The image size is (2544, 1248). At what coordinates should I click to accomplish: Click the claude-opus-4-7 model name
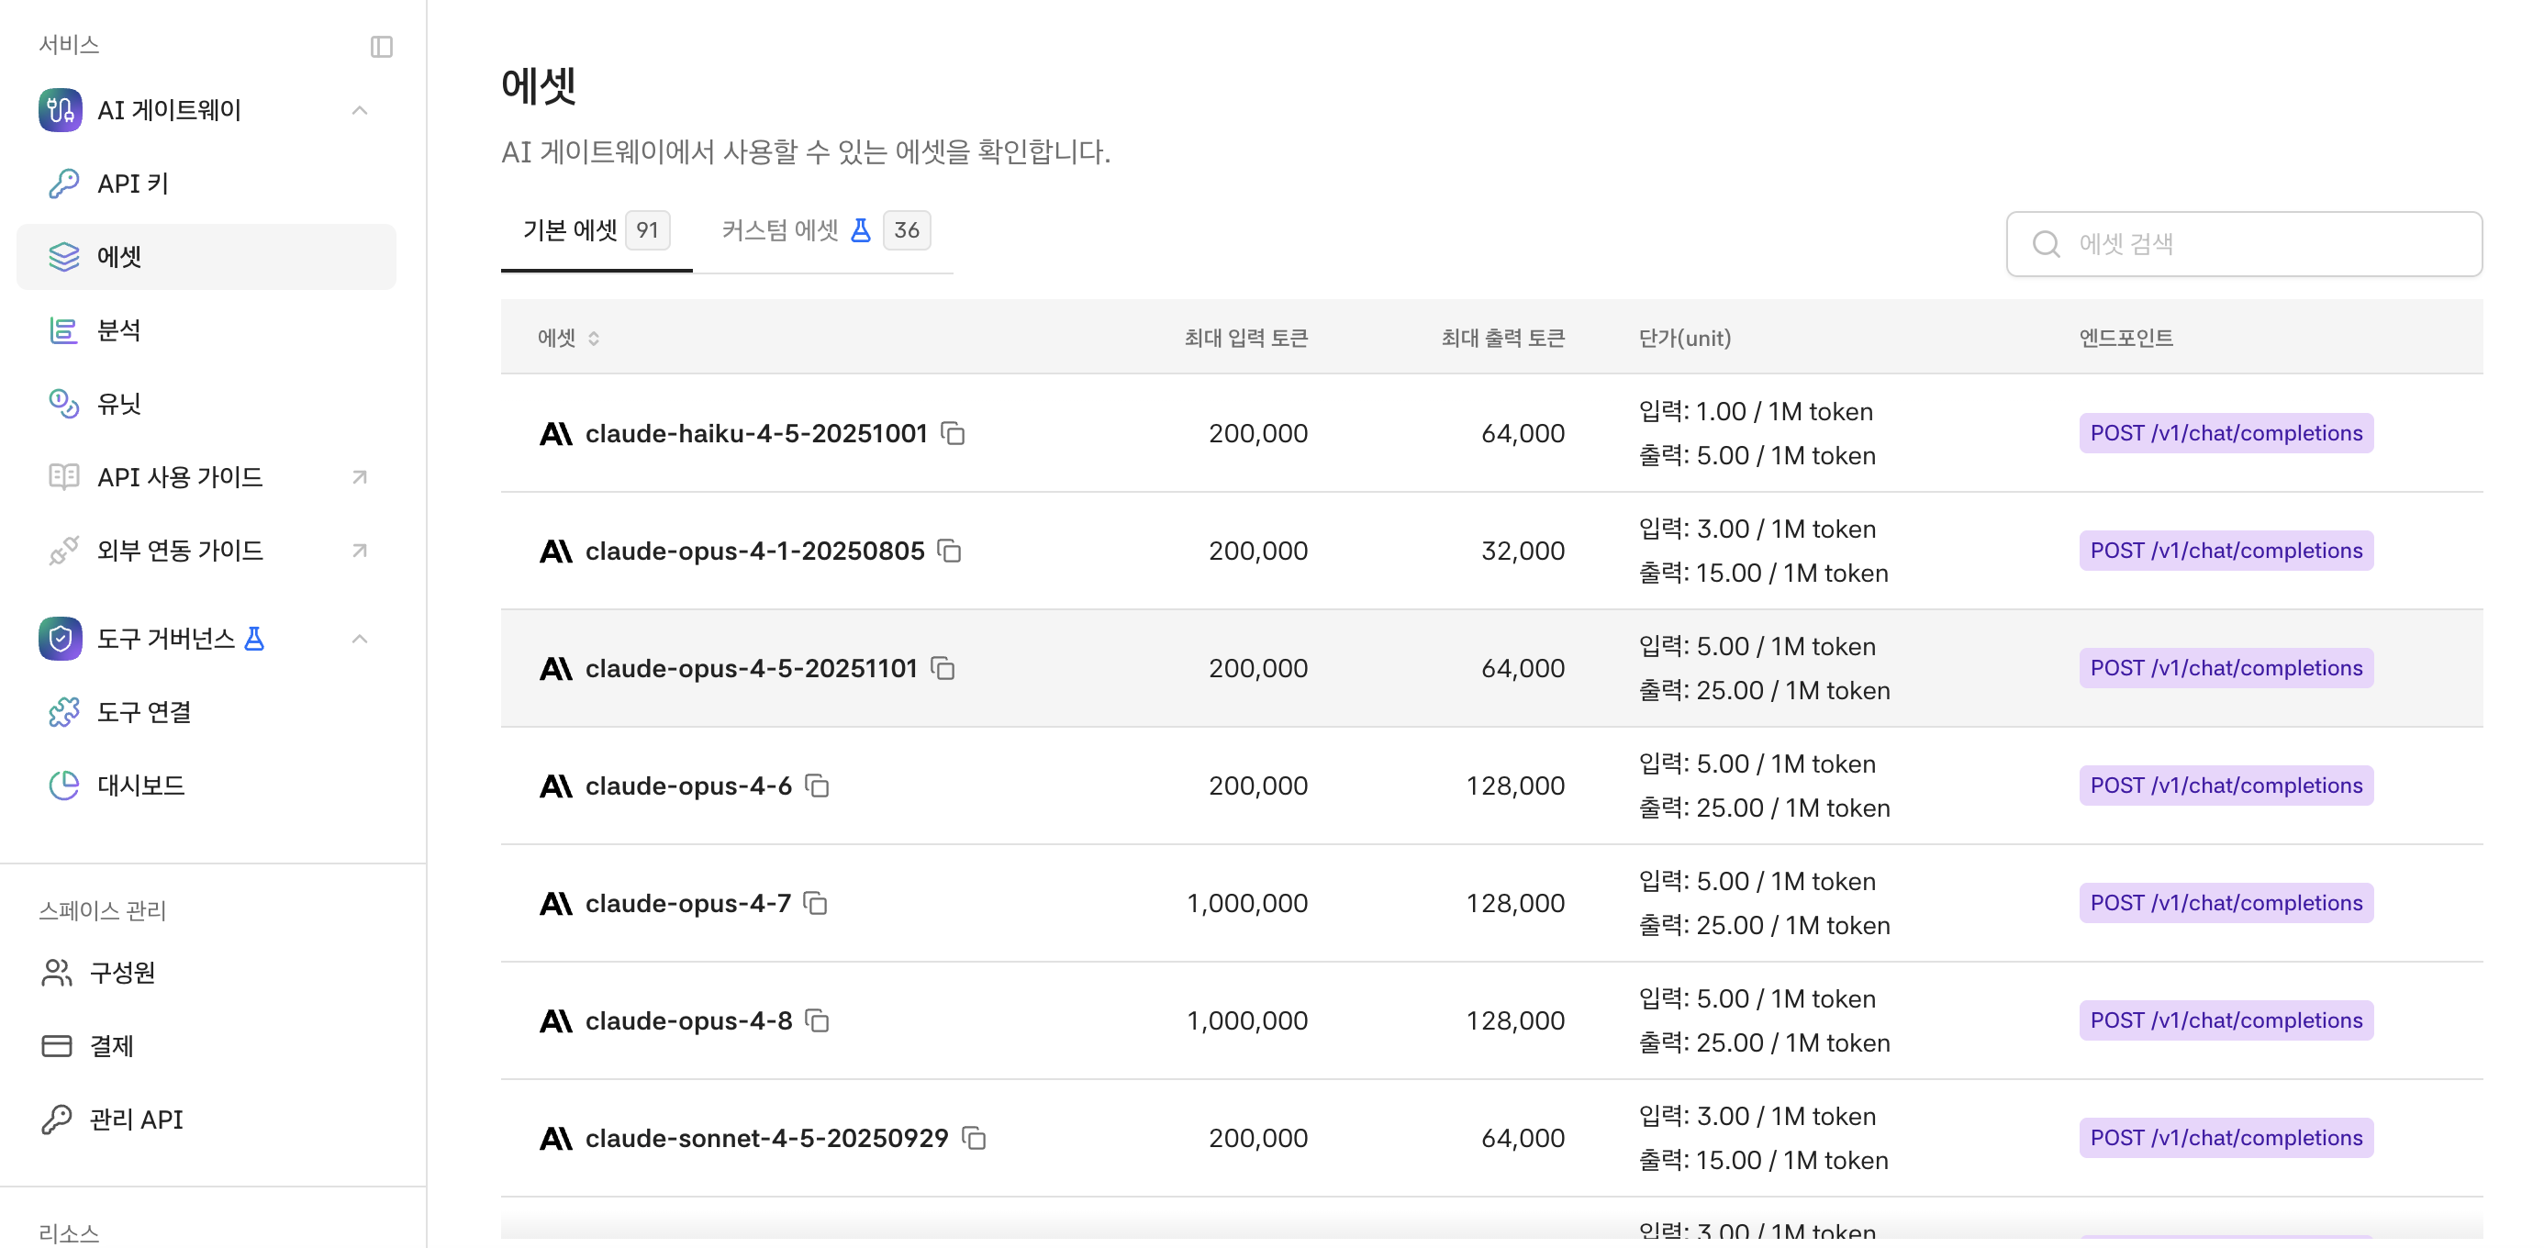coord(687,903)
